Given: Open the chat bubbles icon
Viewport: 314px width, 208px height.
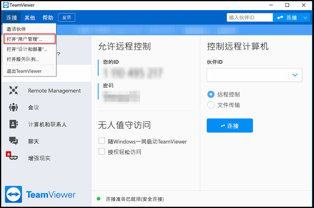Looking at the screenshot, I should pyautogui.click(x=14, y=141).
